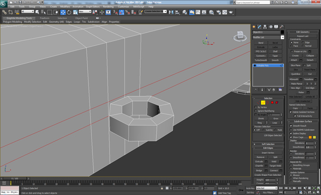This screenshot has height=195, width=321.
Task: Switch to the Freeform ribbon tab
Action: pos(44,18)
